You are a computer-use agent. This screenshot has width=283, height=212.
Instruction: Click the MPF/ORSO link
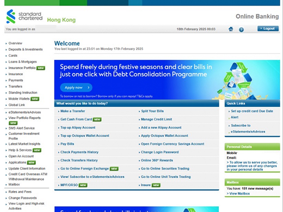tap(69, 185)
